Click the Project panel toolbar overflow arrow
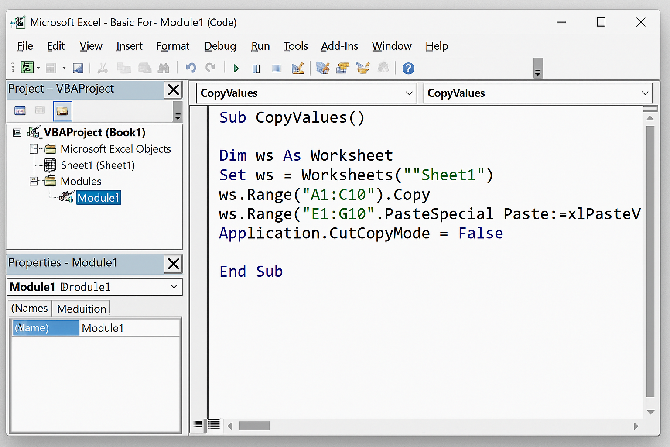Viewport: 670px width, 447px height. tap(178, 111)
